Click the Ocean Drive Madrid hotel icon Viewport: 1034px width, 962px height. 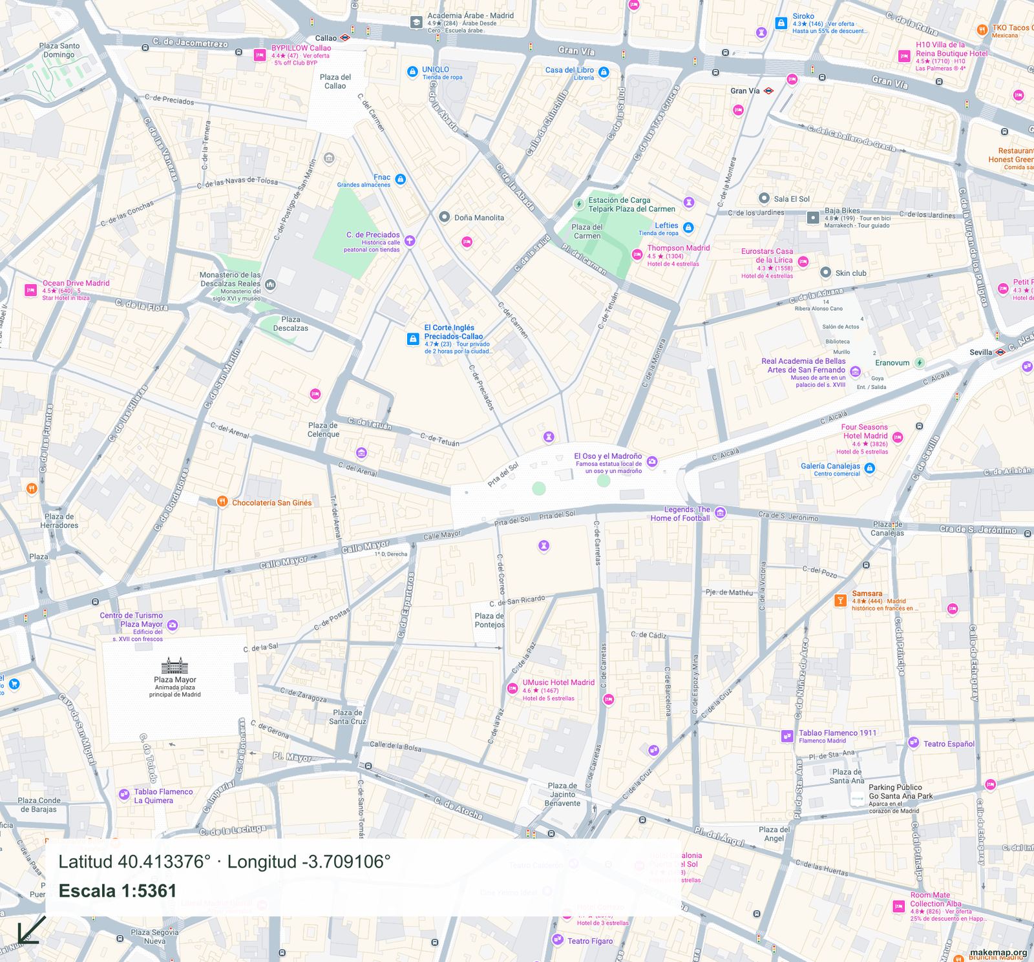point(30,291)
